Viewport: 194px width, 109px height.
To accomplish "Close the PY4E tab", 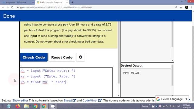I will point(67,2).
